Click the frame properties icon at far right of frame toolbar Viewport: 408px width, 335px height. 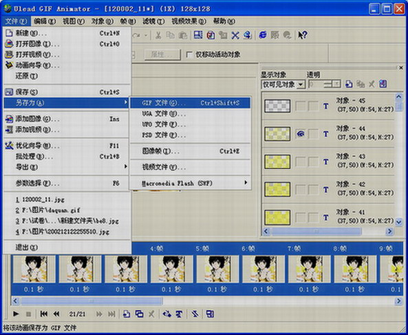click(210, 314)
